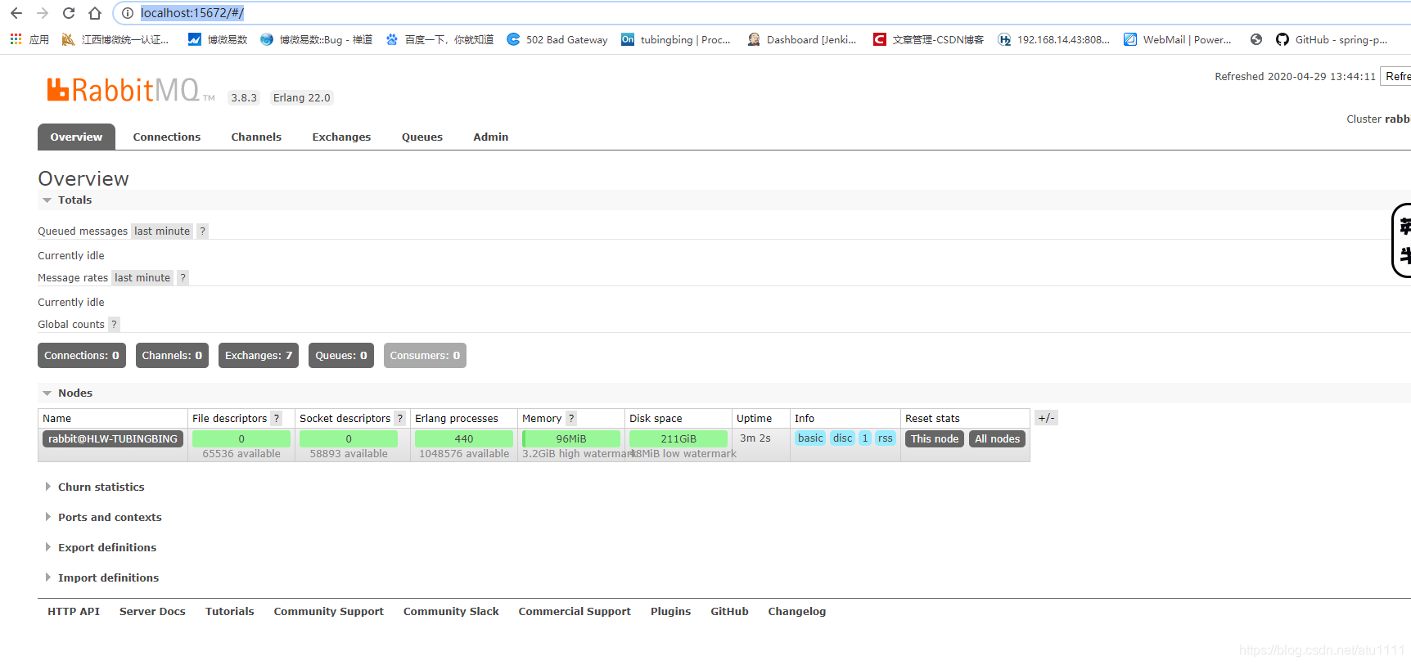Screen dimensions: 1411x665
Task: Reset stats for All nodes
Action: click(x=998, y=439)
